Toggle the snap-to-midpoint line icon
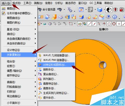This screenshot has height=106, width=125. (x=94, y=24)
